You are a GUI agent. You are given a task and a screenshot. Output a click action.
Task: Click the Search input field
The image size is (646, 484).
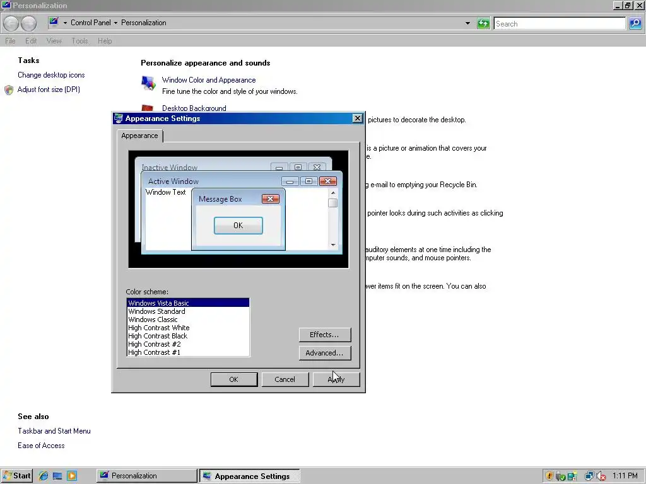[x=560, y=23]
